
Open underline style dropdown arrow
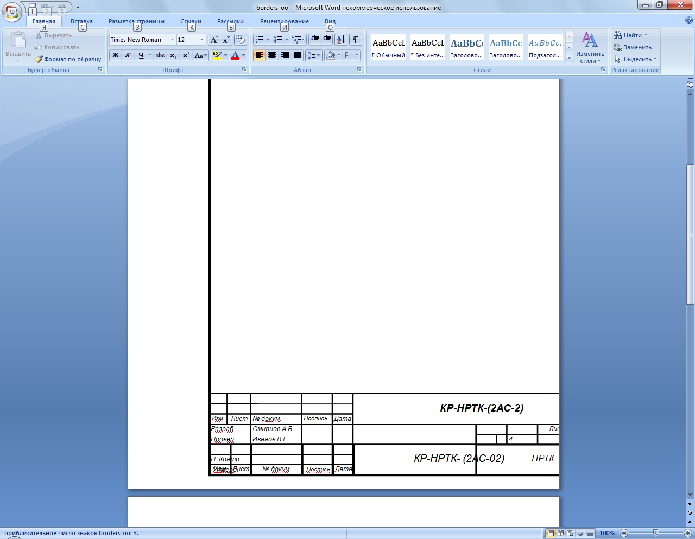pyautogui.click(x=150, y=55)
